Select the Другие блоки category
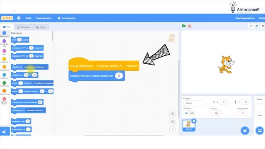This screenshot has height=149, width=265. tap(4, 101)
